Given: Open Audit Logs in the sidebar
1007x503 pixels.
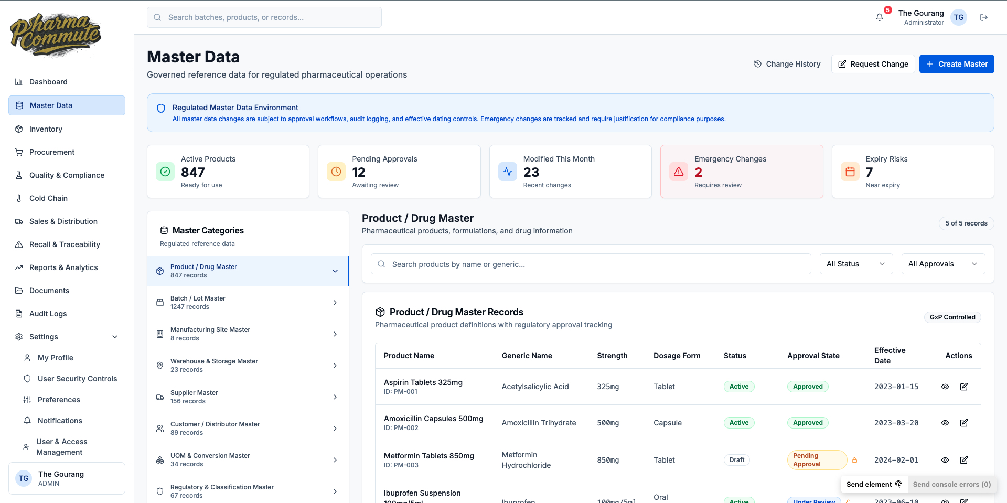Looking at the screenshot, I should click(x=67, y=314).
